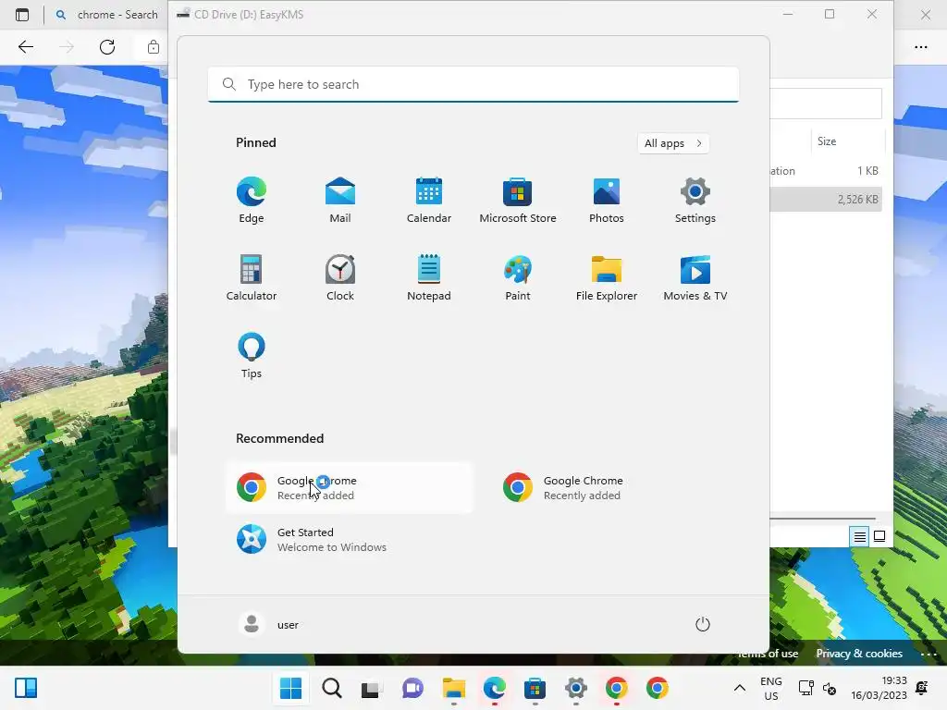Viewport: 947px width, 710px height.
Task: Open Microsoft Store from pinned apps
Action: 518,200
